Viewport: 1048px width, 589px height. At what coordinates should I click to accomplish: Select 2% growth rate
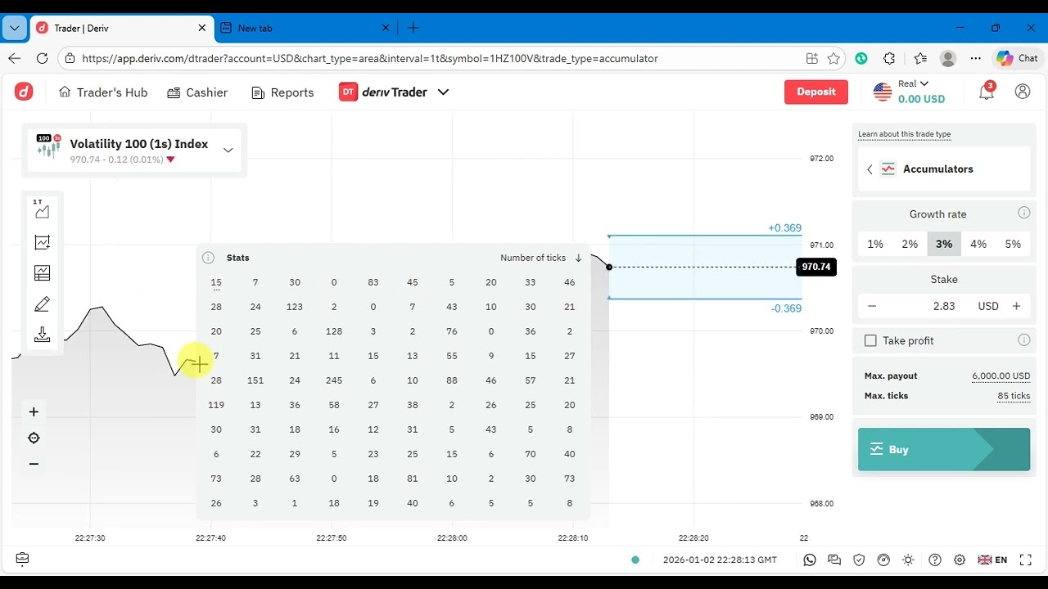pos(910,244)
